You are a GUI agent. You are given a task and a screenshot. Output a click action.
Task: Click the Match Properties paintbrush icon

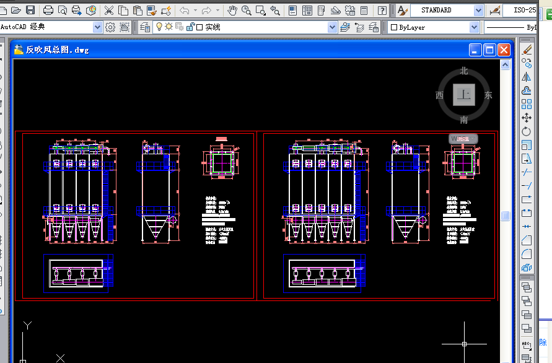(x=166, y=10)
